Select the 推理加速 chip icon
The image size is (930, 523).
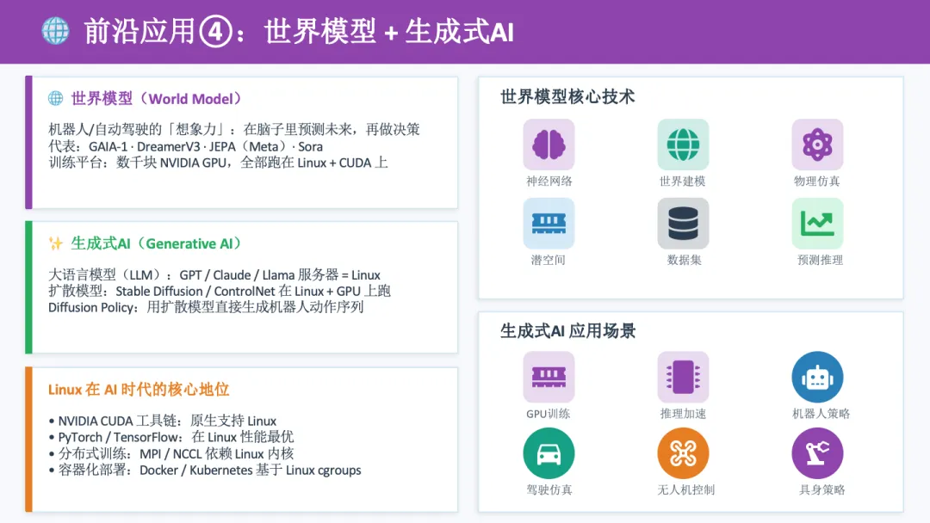pos(683,377)
